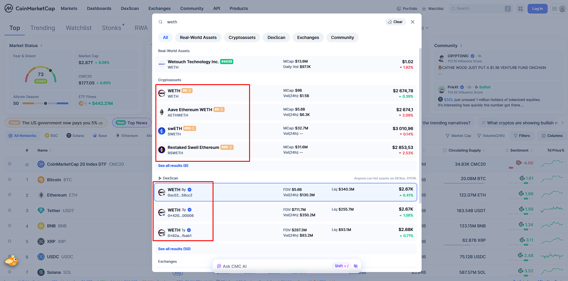Hide Ask CMC AI eye icon
This screenshot has height=281, width=568.
356,266
